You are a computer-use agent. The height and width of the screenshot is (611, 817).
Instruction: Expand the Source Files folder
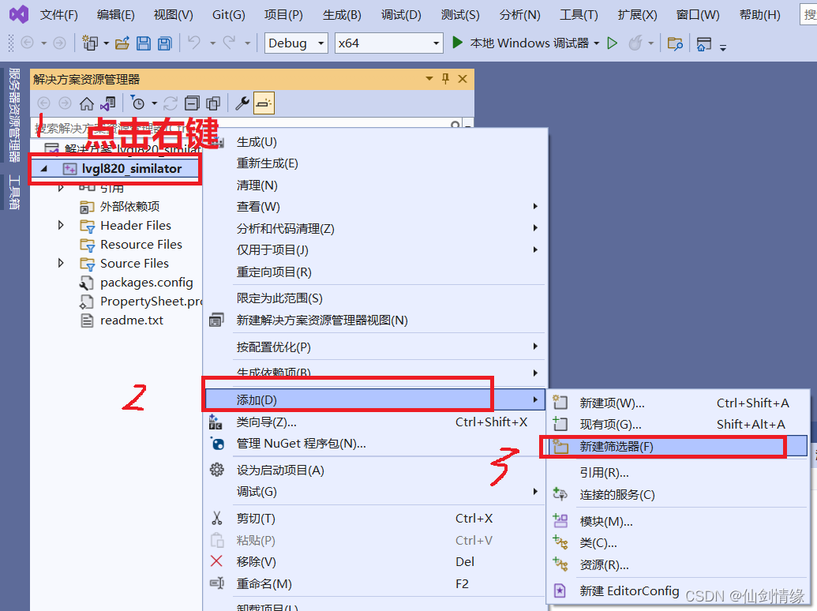pos(61,263)
